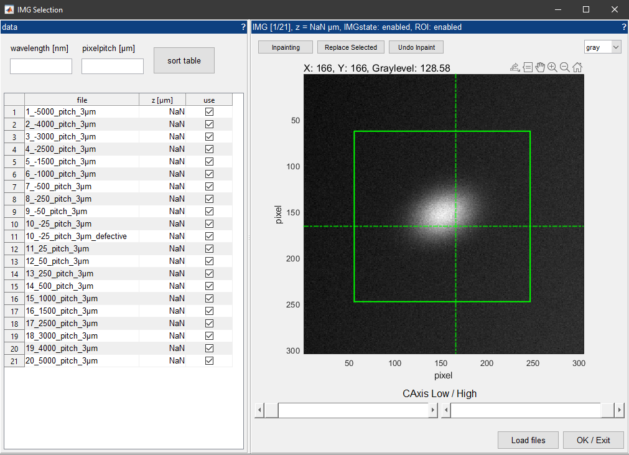Toggle use checkbox for 10_-25_pitch_3µm_defective
The image size is (629, 455).
[209, 236]
